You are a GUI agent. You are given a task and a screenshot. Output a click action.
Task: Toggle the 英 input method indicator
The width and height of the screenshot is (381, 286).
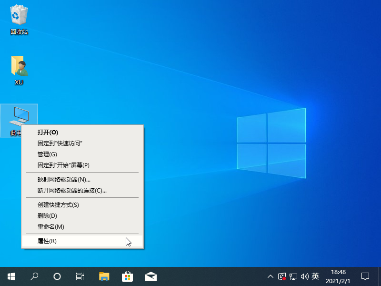click(x=315, y=276)
